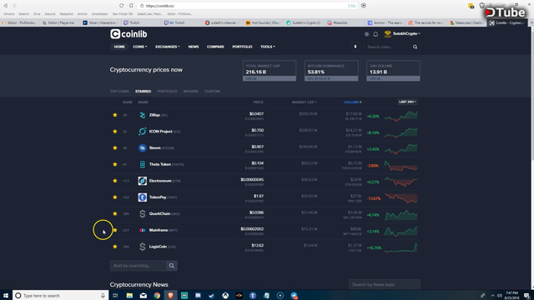Viewport: 534px width, 300px height.
Task: Reload the page in the browser
Action: click(121, 6)
